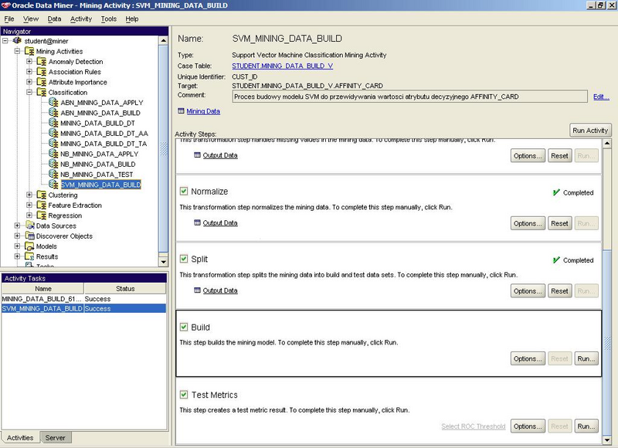Viewport: 618px width, 448px height.
Task: Open the Activity menu
Action: click(81, 19)
